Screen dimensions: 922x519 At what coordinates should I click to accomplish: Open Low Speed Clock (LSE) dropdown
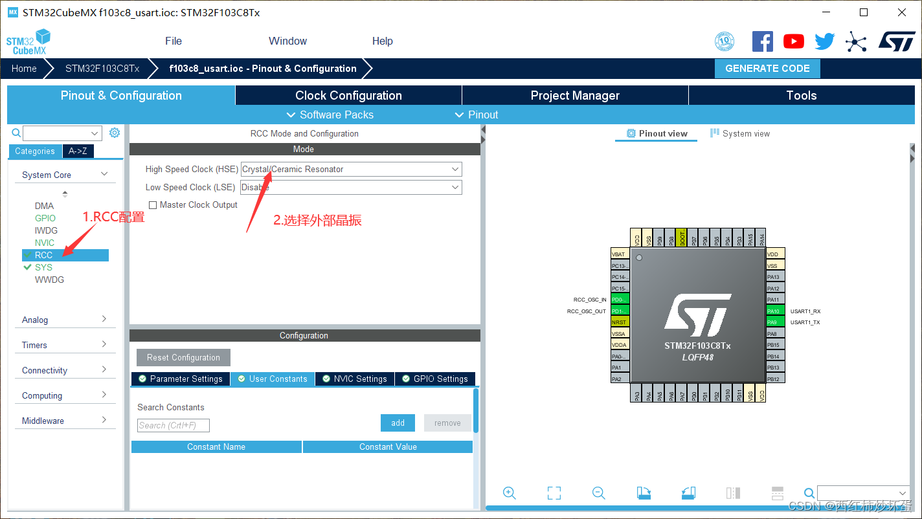(351, 188)
